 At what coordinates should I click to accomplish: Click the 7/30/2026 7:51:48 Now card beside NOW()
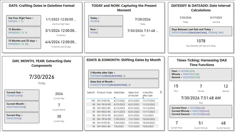[x=143, y=31]
